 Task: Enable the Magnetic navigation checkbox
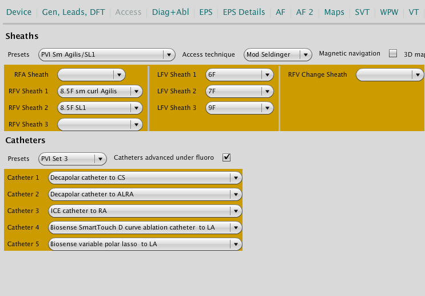393,53
